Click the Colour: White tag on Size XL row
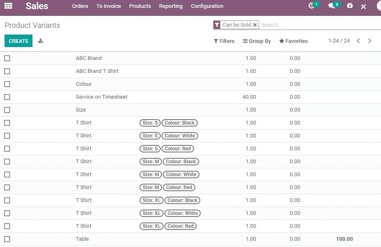The width and height of the screenshot is (381, 247). pyautogui.click(x=183, y=213)
